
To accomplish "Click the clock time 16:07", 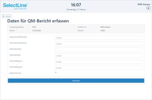I will 76,5.
